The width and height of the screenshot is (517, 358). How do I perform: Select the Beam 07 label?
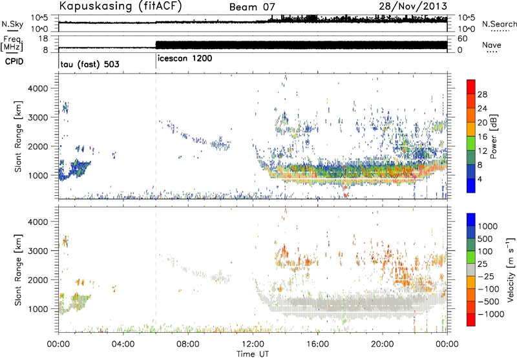pos(252,7)
